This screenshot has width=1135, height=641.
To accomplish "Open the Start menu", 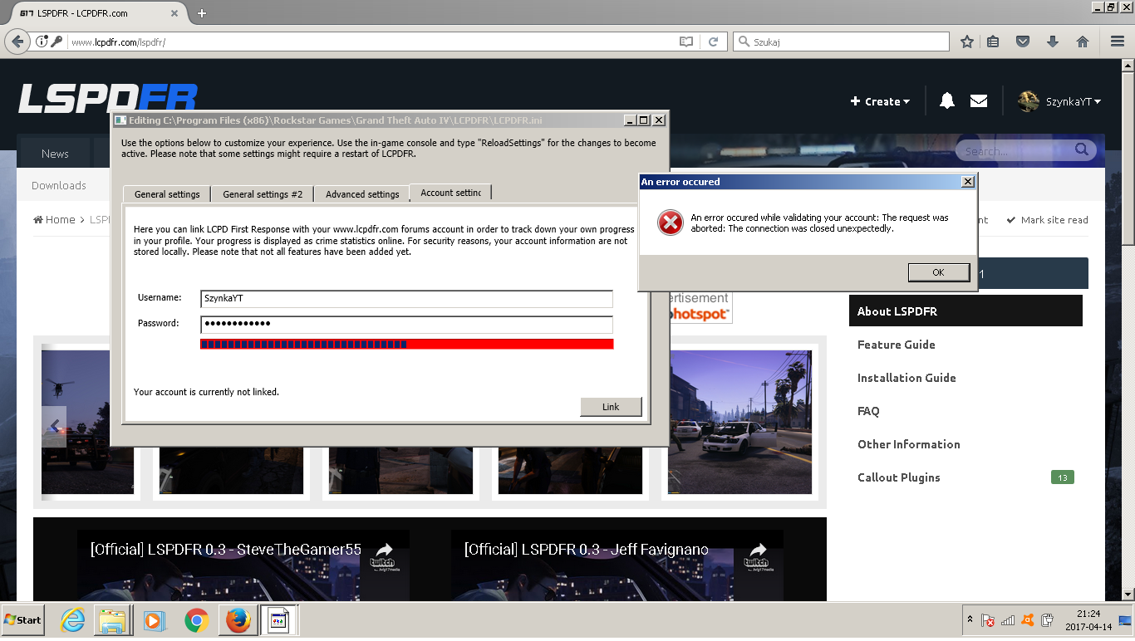I will [x=23, y=620].
